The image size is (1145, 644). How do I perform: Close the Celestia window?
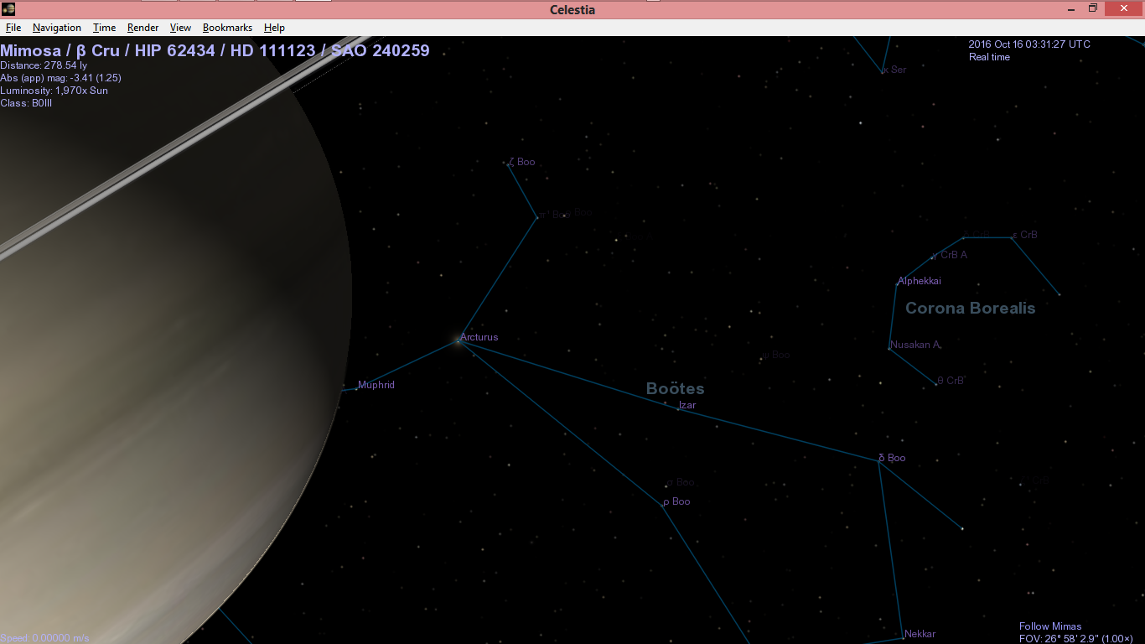click(x=1124, y=8)
